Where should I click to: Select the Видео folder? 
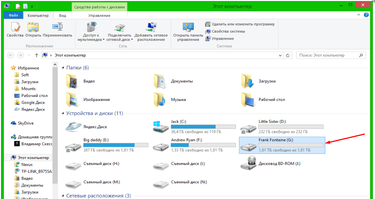point(81,81)
